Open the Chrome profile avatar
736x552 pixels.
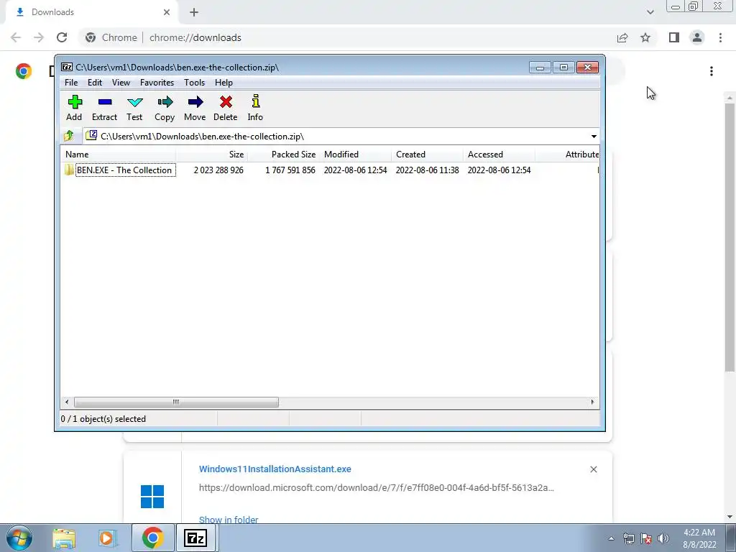click(697, 37)
